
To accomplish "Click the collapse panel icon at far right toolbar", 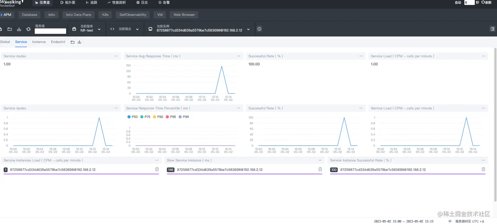I will click(x=492, y=29).
